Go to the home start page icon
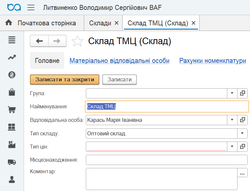The image size is (250, 191). [x=9, y=23]
